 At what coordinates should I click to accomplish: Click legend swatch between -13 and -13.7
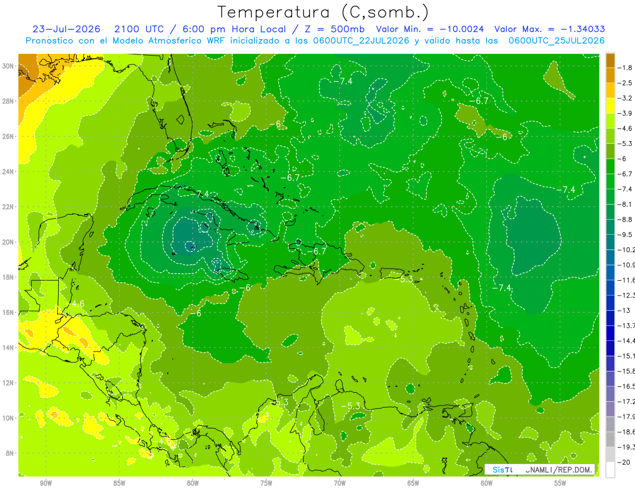tap(610, 318)
